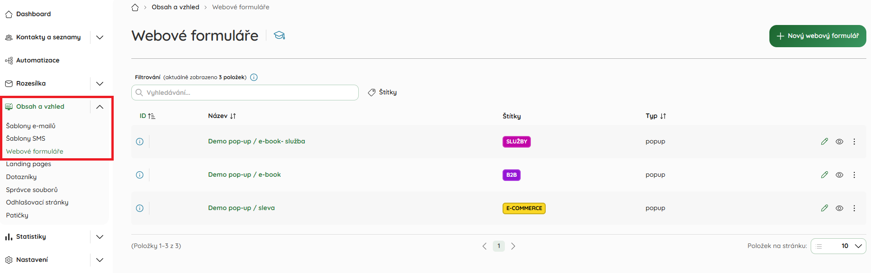Open Patičky in sidebar
The width and height of the screenshot is (871, 273).
click(17, 215)
